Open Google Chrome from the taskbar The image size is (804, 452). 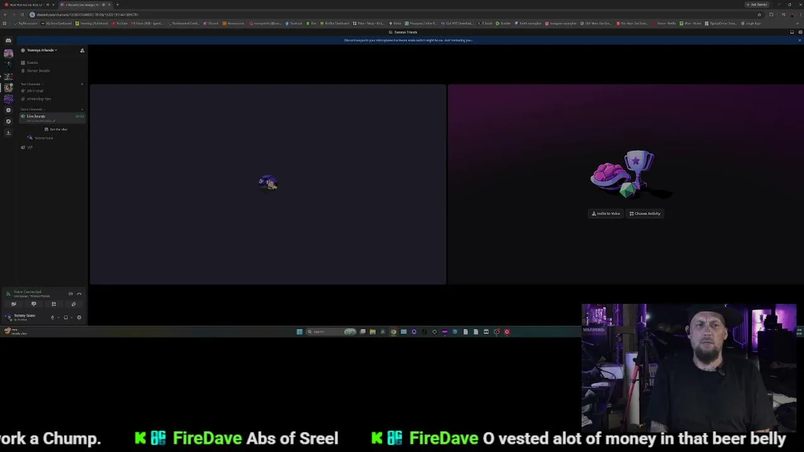393,331
